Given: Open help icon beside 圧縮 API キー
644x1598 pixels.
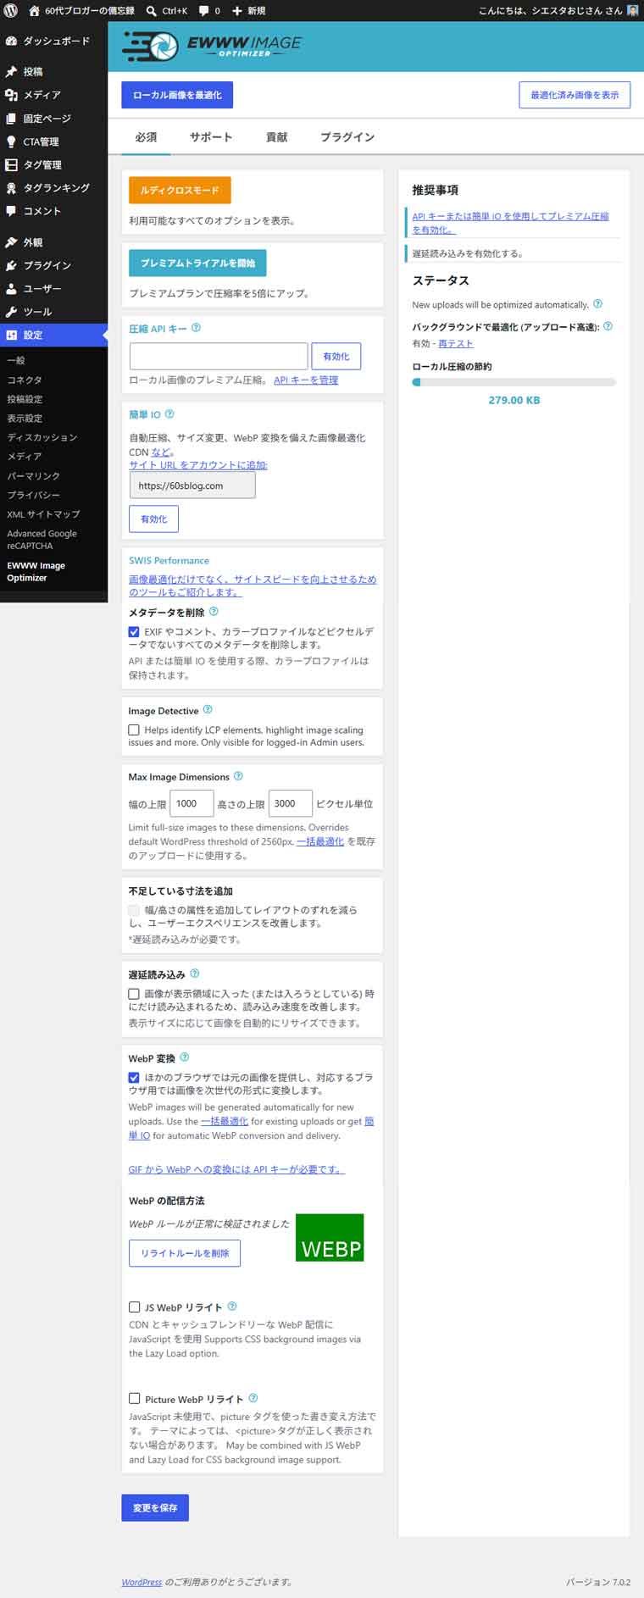Looking at the screenshot, I should pyautogui.click(x=197, y=328).
